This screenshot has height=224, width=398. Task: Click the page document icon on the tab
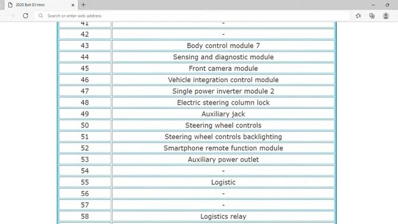10,5
